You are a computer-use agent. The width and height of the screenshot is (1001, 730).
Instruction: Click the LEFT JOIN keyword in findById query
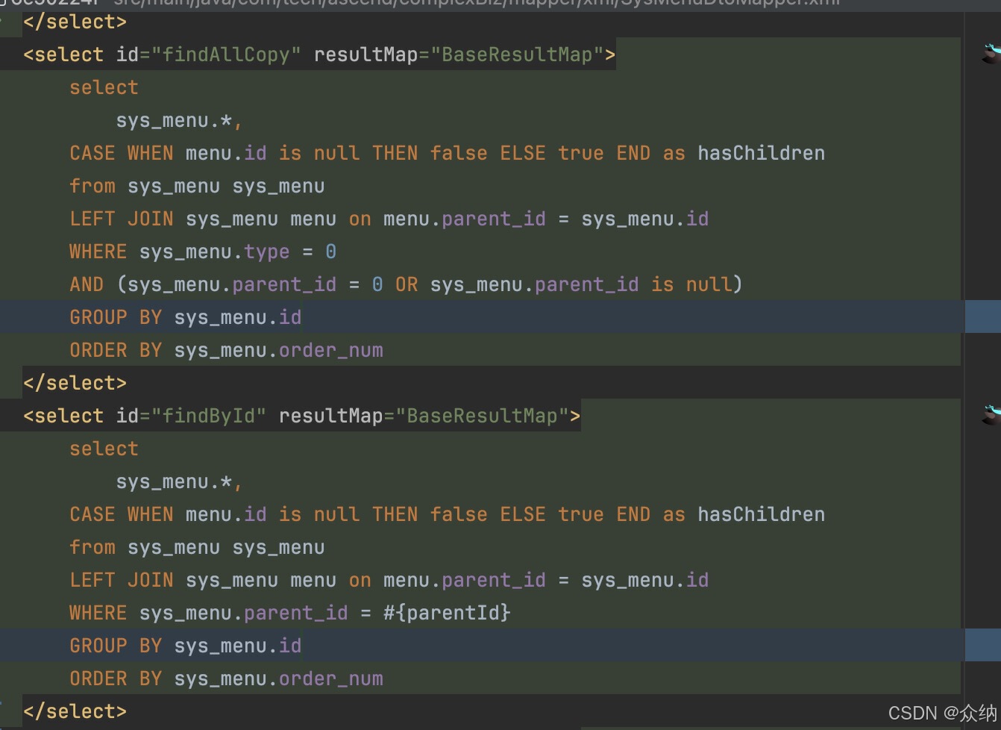122,580
